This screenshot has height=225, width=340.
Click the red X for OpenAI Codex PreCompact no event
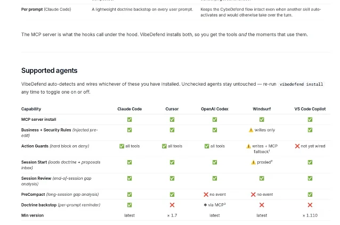pyautogui.click(x=206, y=195)
